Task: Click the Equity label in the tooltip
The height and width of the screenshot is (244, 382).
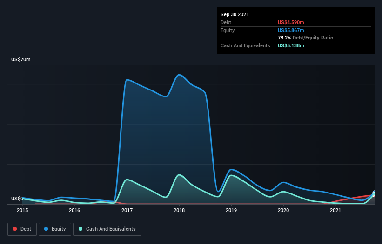Action: tap(228, 30)
